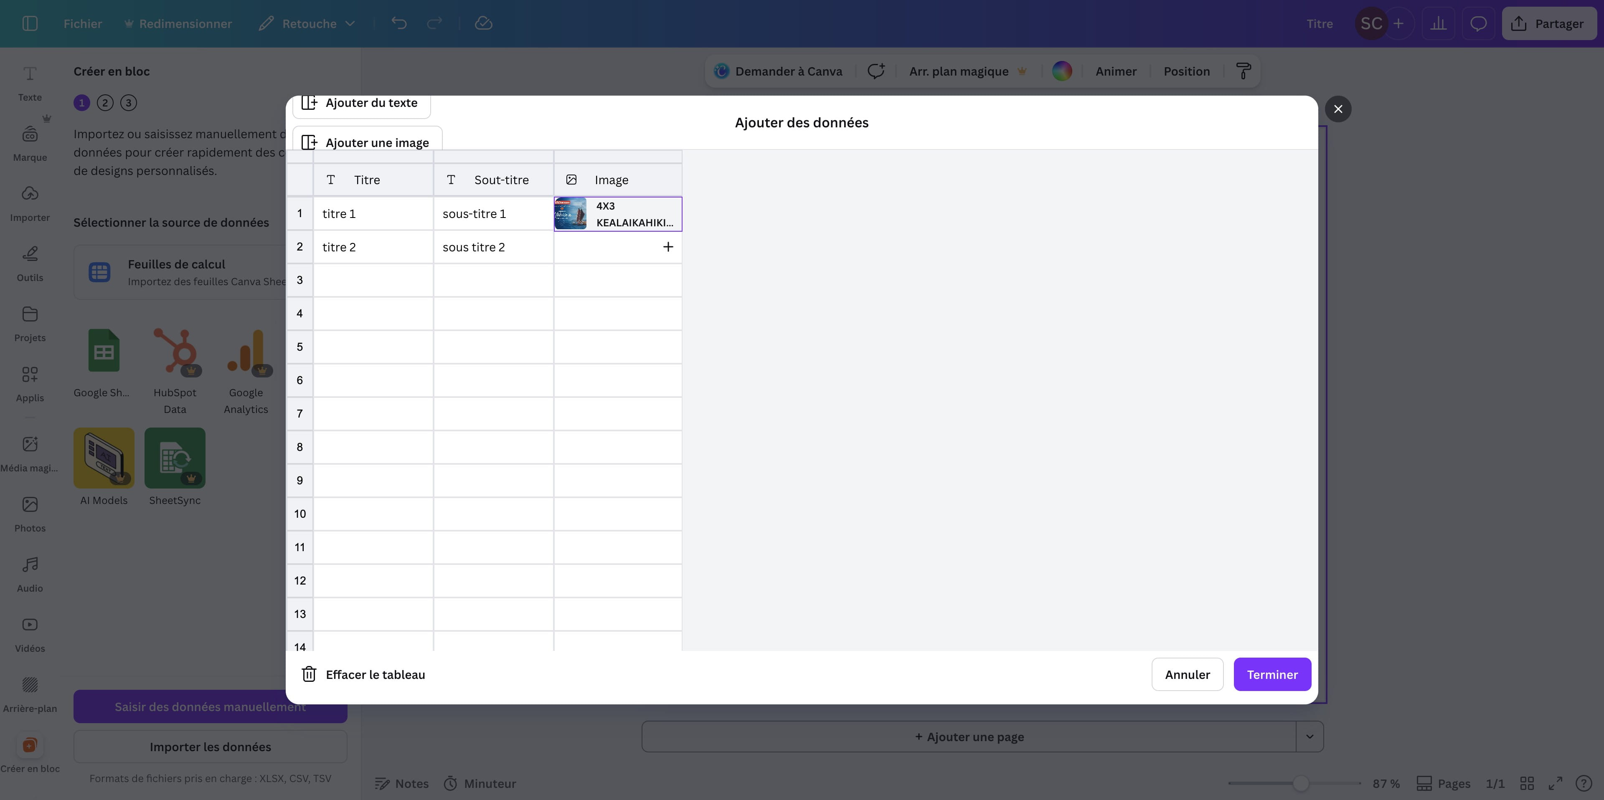The height and width of the screenshot is (800, 1604).
Task: Open the Audio panel
Action: (x=30, y=575)
